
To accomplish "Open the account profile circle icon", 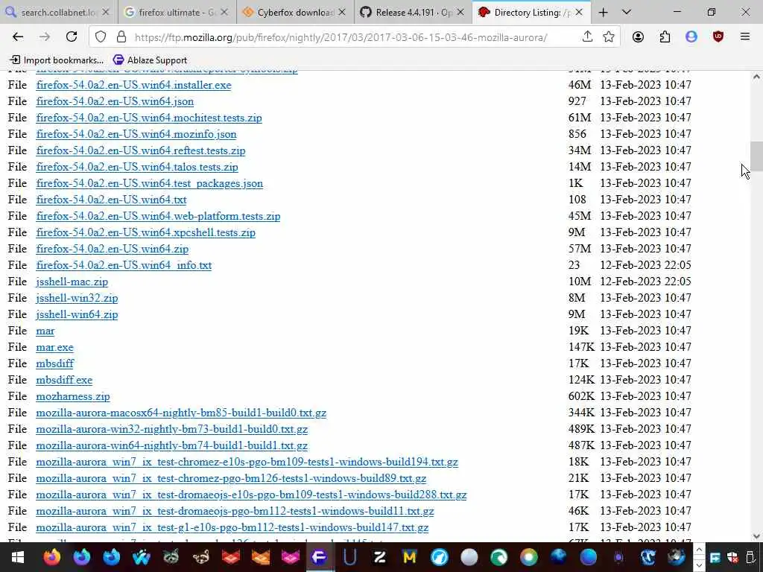I will (638, 36).
